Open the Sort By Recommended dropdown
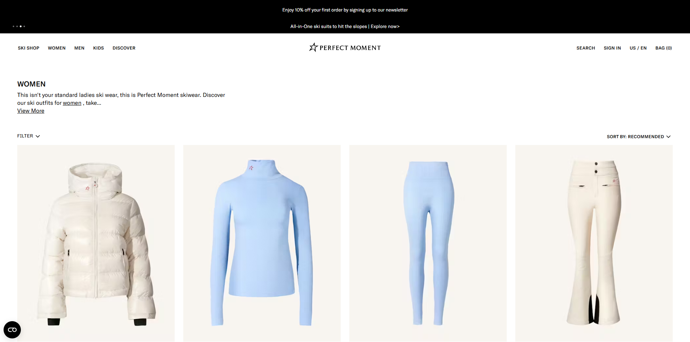This screenshot has width=690, height=342. 639,137
